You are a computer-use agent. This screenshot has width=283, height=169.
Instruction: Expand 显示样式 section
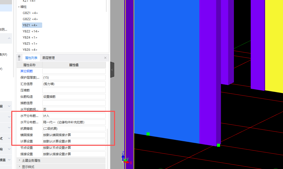point(19,167)
